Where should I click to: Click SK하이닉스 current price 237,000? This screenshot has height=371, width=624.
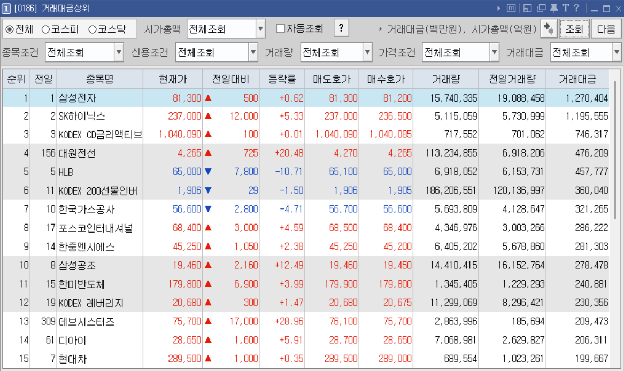point(184,116)
